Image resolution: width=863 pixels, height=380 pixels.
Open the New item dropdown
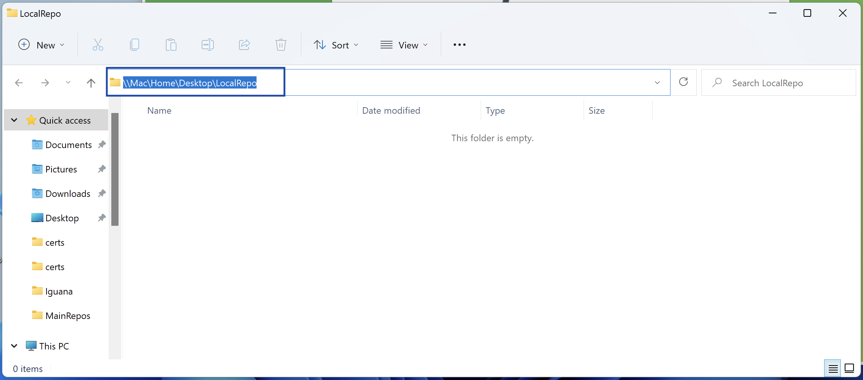41,45
